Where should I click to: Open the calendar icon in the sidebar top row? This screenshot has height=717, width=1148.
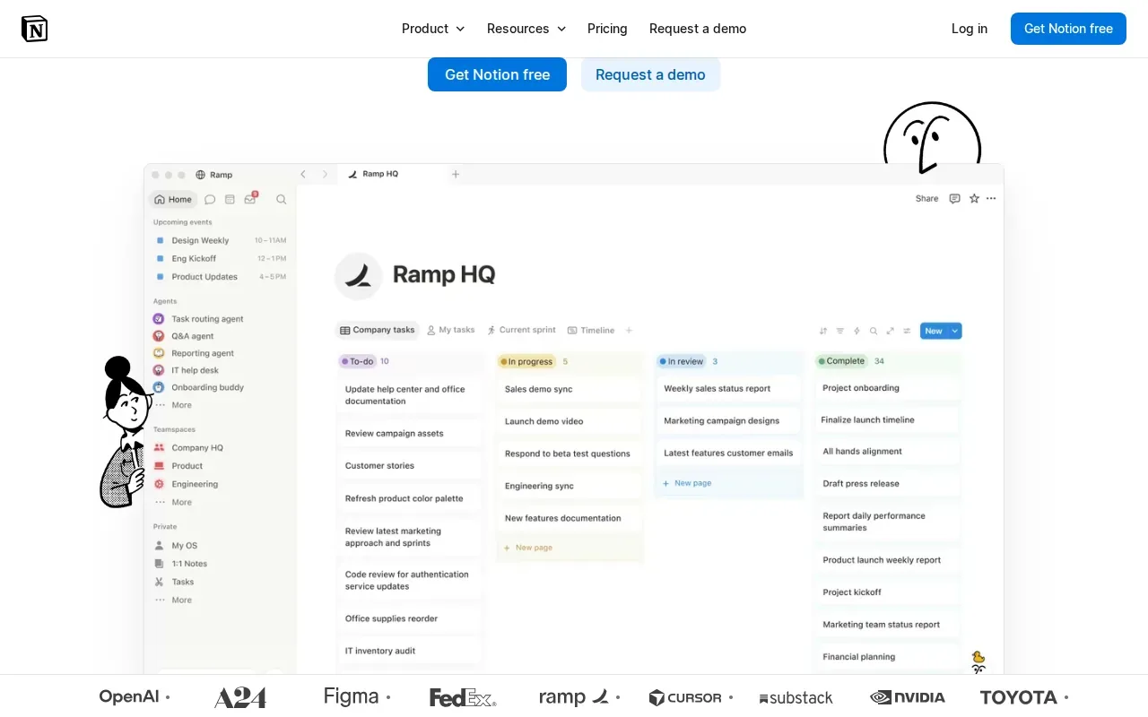(230, 200)
